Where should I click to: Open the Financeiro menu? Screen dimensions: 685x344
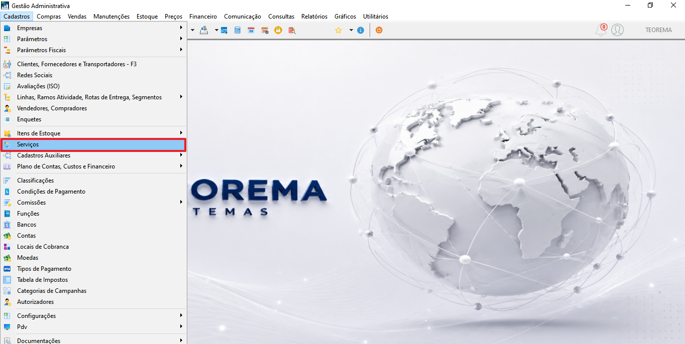click(x=203, y=17)
